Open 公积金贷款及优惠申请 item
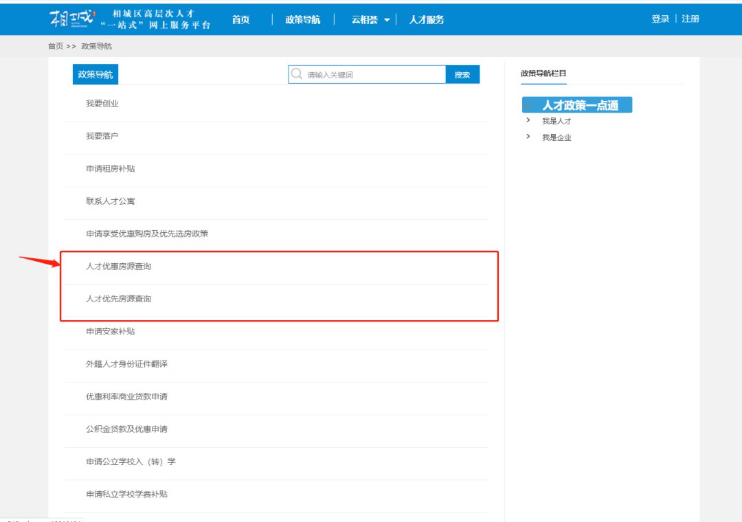Viewport: 742px width, 522px height. [x=126, y=429]
